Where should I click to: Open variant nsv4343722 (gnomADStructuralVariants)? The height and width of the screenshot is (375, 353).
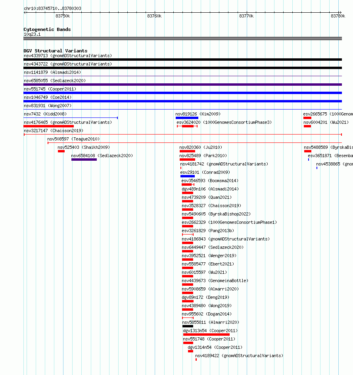click(x=68, y=64)
